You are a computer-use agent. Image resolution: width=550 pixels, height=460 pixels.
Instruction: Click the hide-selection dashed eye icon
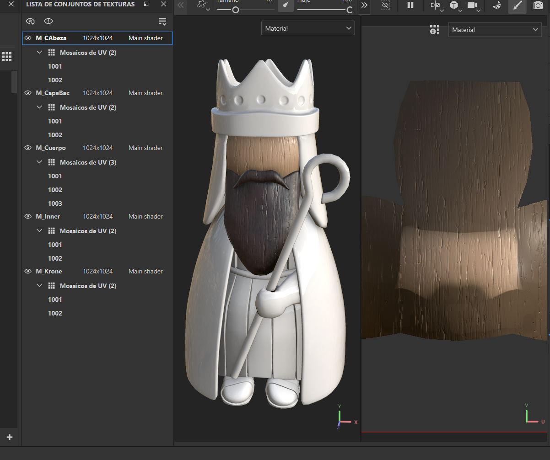point(385,5)
